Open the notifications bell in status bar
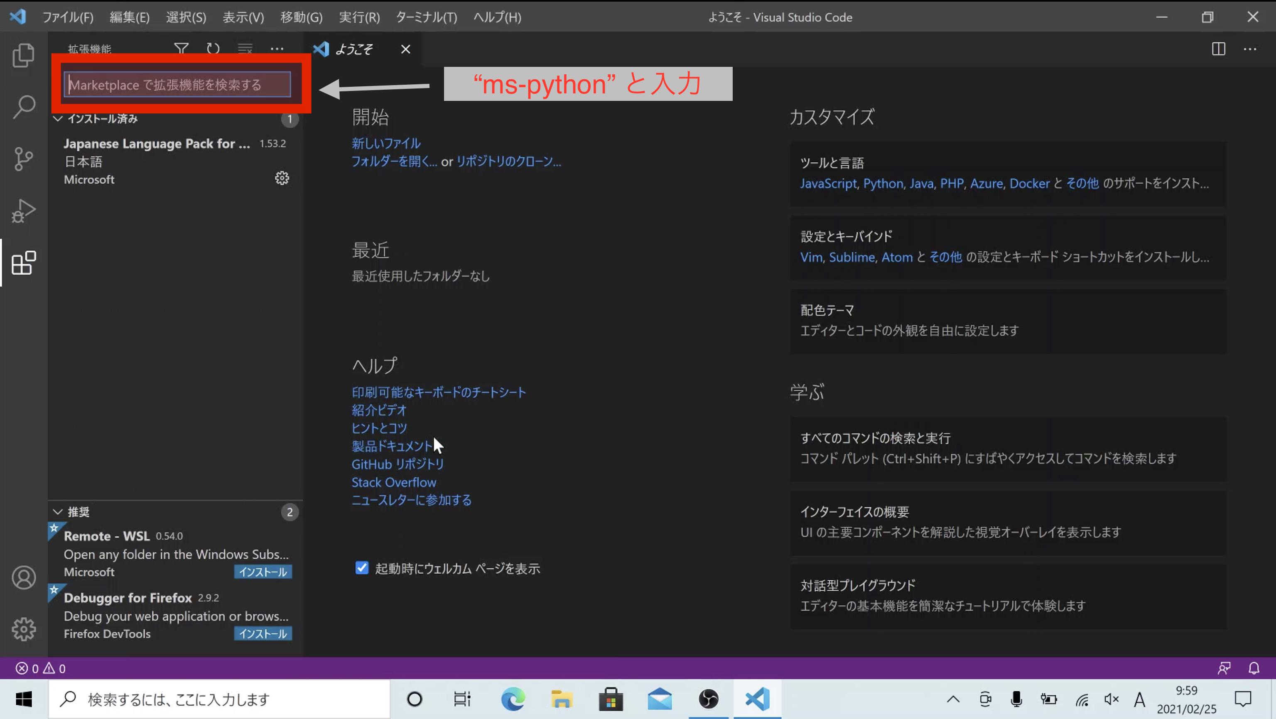This screenshot has width=1276, height=719. click(1254, 668)
